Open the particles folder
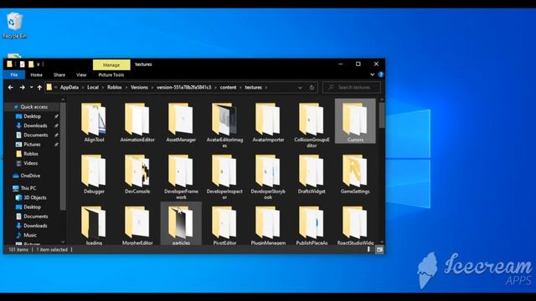This screenshot has width=536, height=301. [x=181, y=224]
